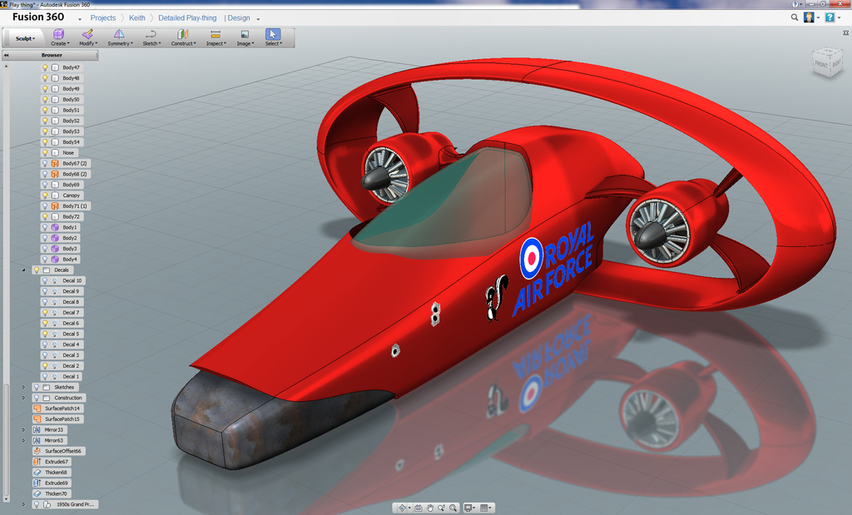Select the Body72 row
The image size is (852, 515).
(x=62, y=217)
